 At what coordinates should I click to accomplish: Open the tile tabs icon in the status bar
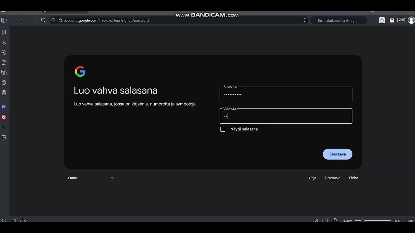pos(325,221)
